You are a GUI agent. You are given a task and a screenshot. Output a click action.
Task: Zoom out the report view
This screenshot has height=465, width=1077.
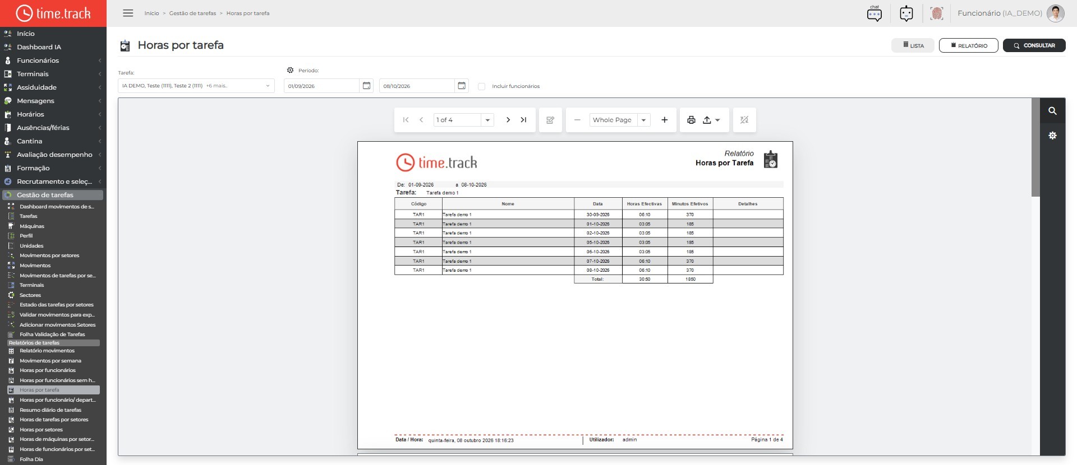[577, 120]
